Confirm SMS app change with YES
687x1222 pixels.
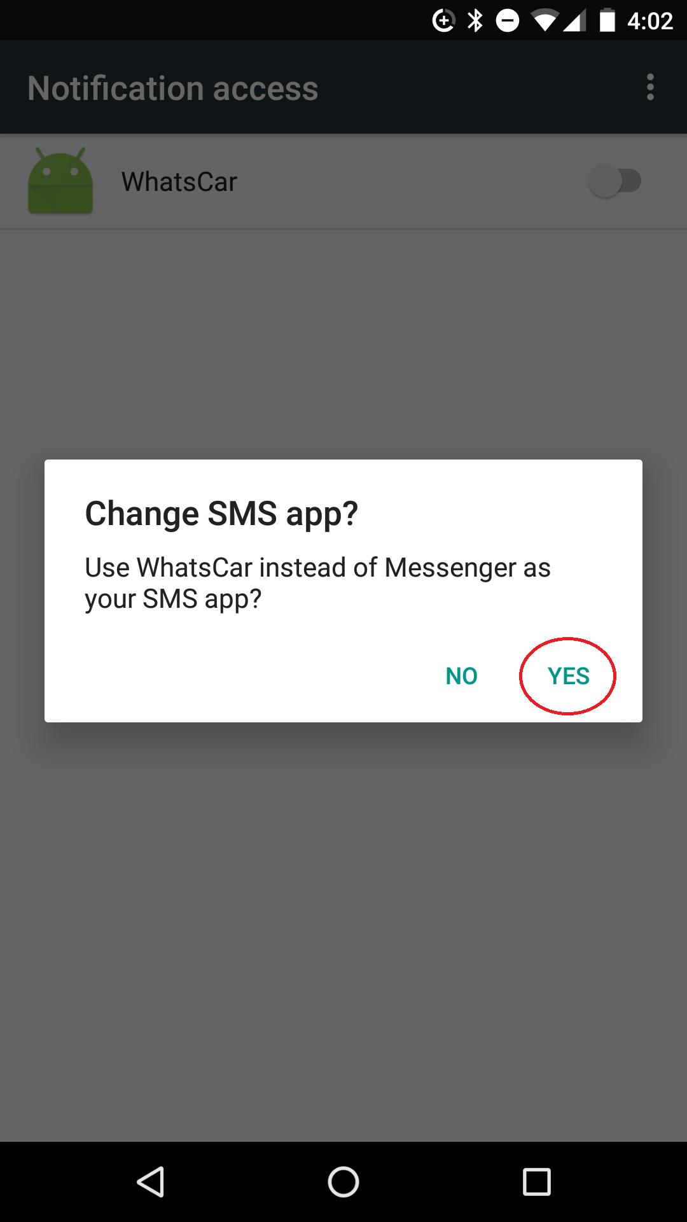pos(569,676)
